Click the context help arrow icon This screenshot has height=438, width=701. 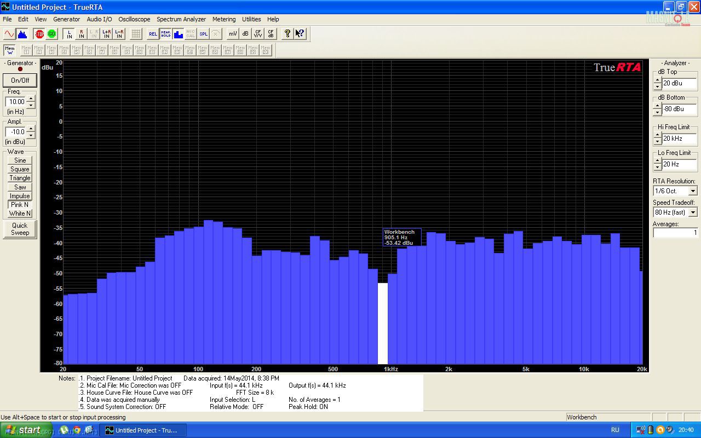tap(300, 34)
